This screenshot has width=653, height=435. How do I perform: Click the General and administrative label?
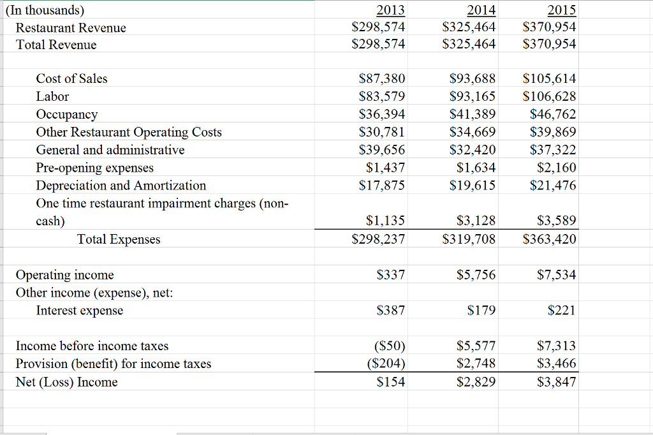click(110, 149)
